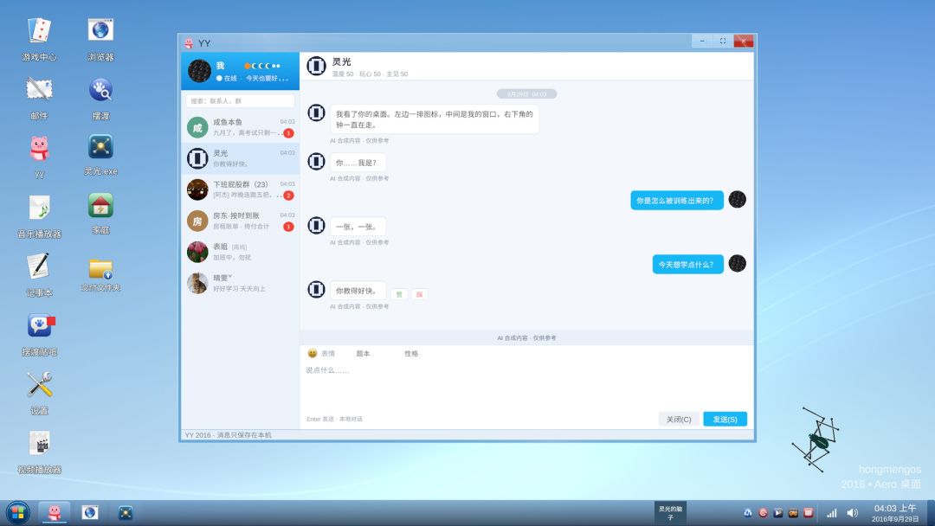
Task: Open the Start menu orb
Action: coord(17,512)
